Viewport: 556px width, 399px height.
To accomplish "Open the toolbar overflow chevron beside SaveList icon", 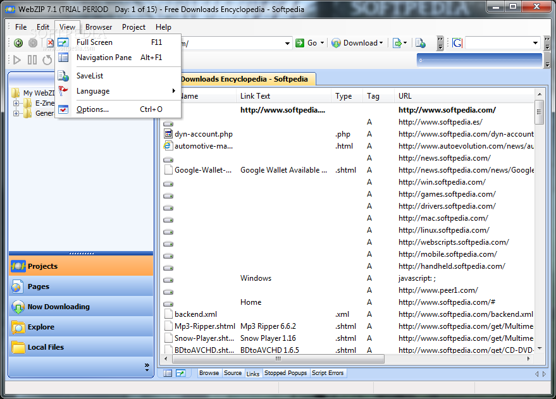I will point(440,43).
